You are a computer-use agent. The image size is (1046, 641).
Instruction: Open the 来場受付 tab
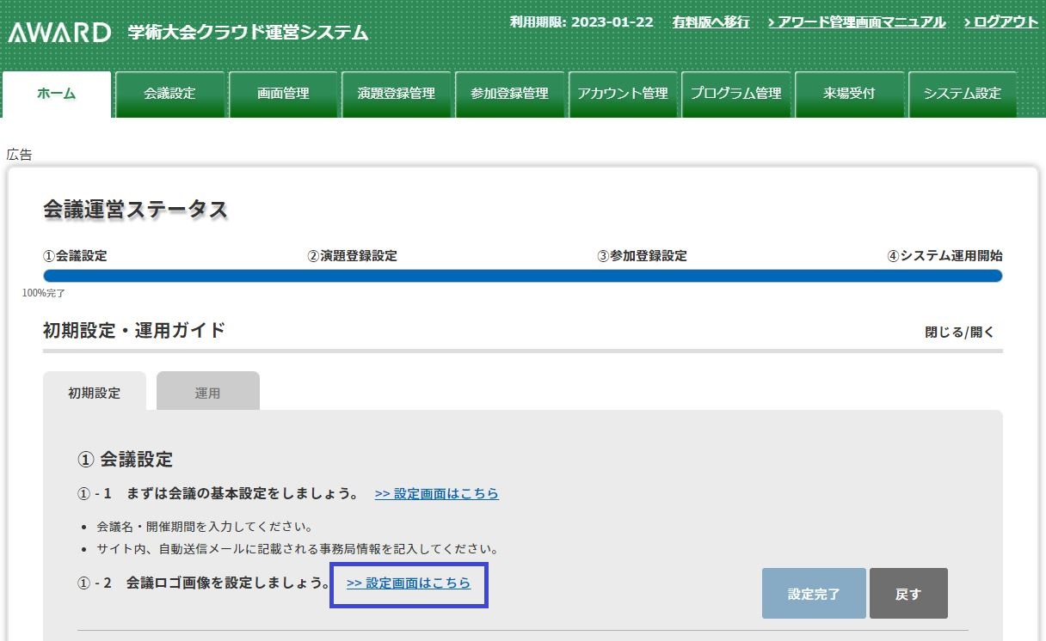coord(849,94)
